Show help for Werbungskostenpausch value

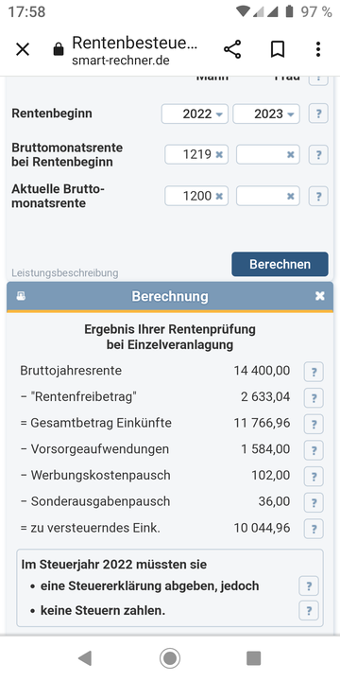point(314,476)
